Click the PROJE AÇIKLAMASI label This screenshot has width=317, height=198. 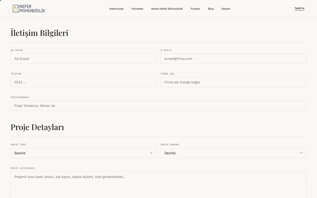(x=23, y=168)
